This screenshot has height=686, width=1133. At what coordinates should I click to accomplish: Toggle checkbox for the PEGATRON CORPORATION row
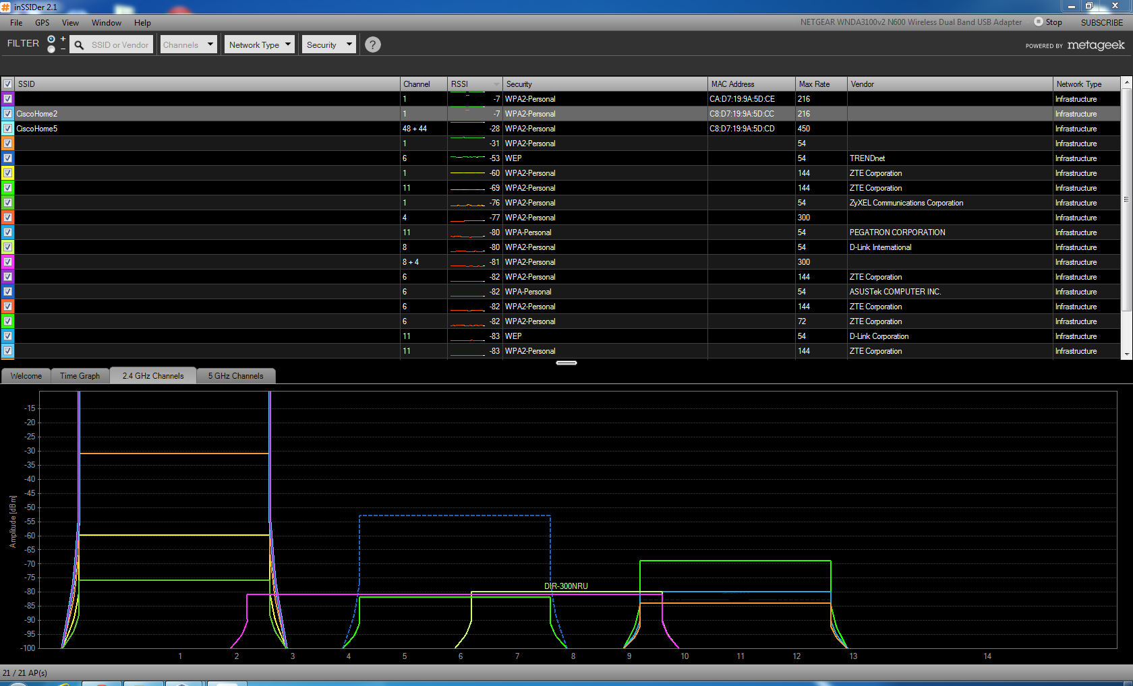click(x=8, y=232)
